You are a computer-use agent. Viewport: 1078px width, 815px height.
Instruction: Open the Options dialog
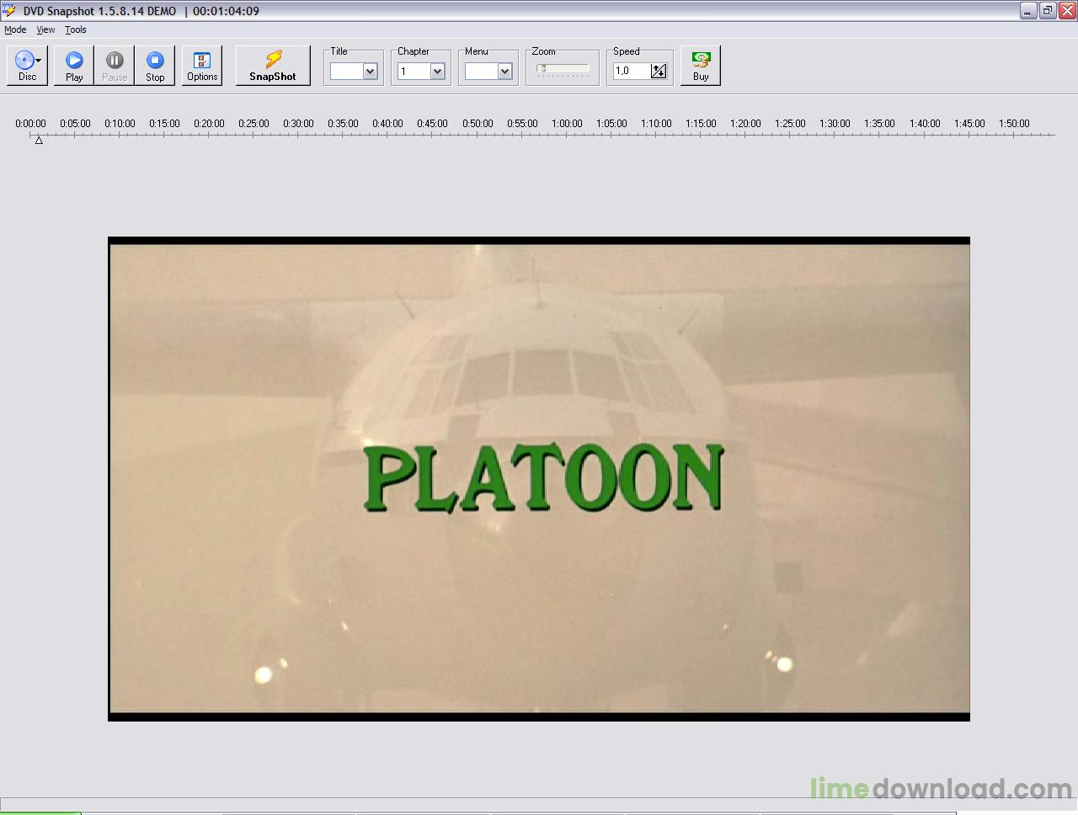pos(202,66)
